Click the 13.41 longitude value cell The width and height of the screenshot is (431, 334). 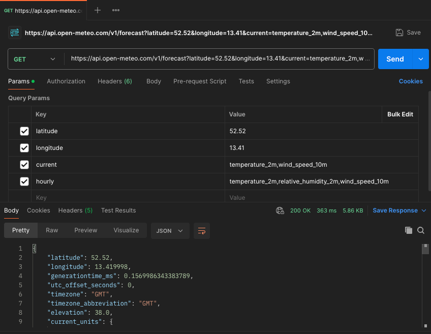click(322, 148)
